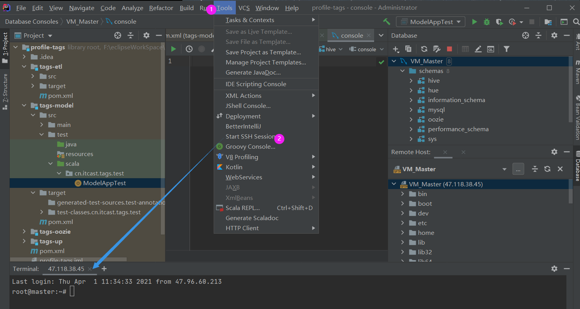The height and width of the screenshot is (309, 580).
Task: Expand the main folder under src
Action: coord(42,125)
